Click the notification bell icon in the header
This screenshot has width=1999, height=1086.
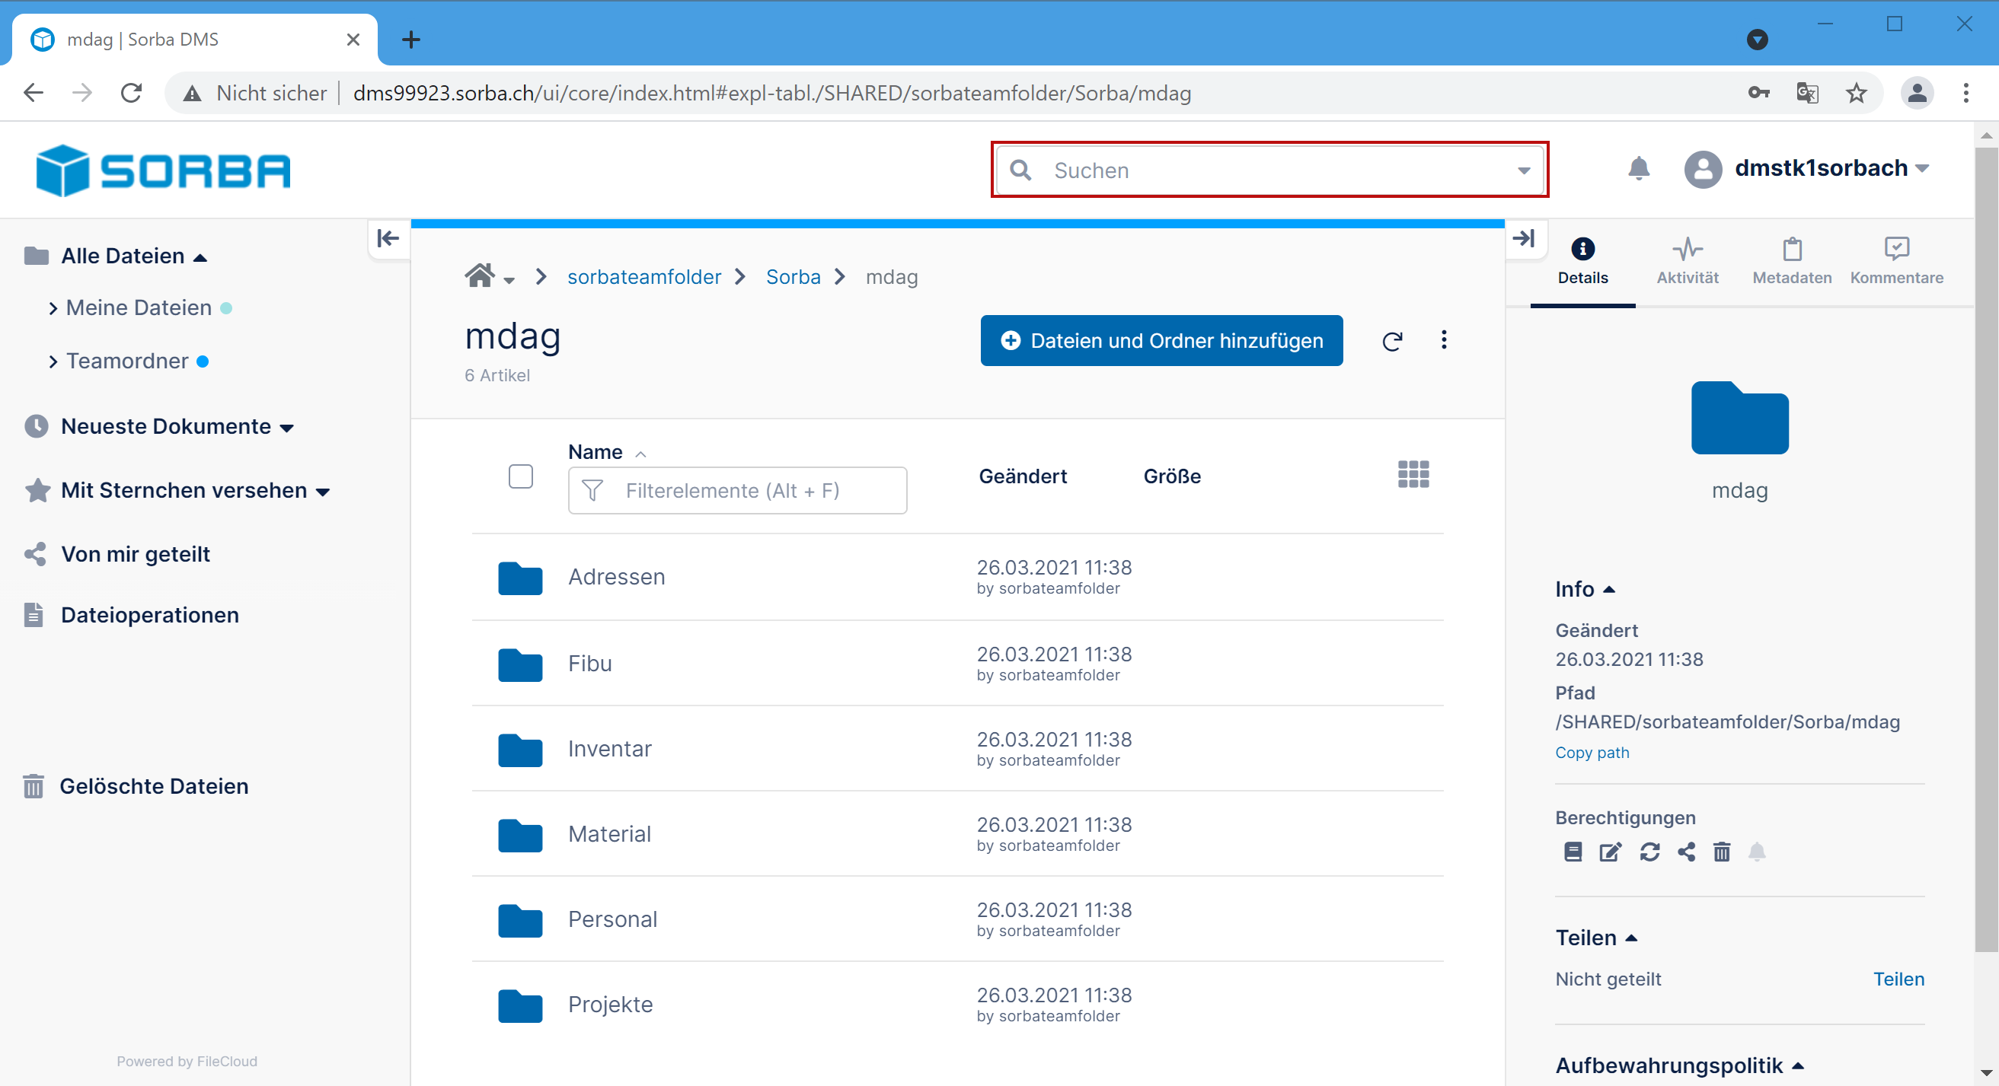point(1638,168)
